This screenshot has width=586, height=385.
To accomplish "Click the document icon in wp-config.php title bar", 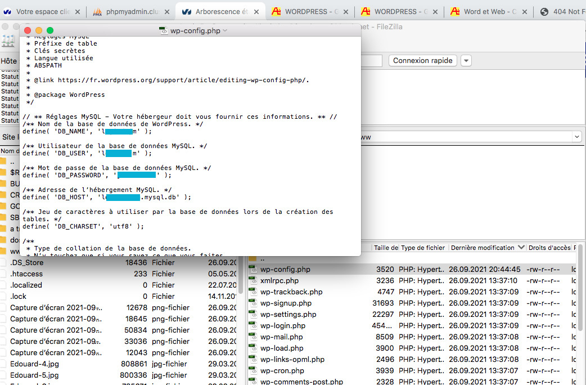I will pyautogui.click(x=163, y=30).
